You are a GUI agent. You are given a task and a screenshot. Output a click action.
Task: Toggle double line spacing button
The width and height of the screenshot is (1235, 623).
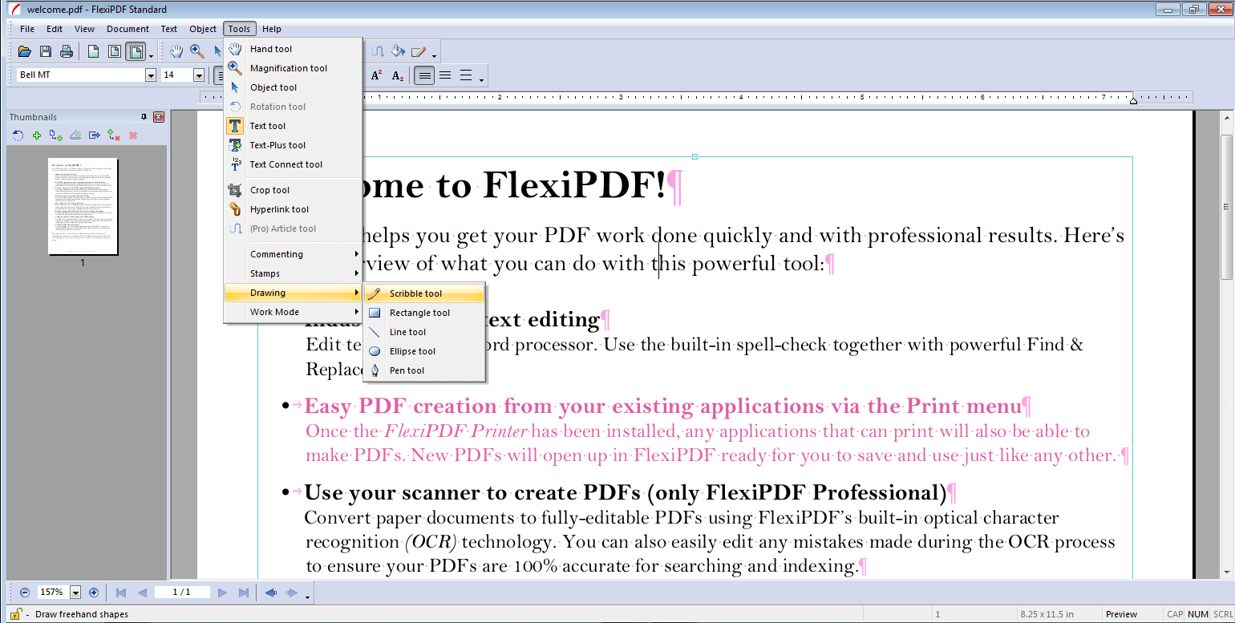466,75
